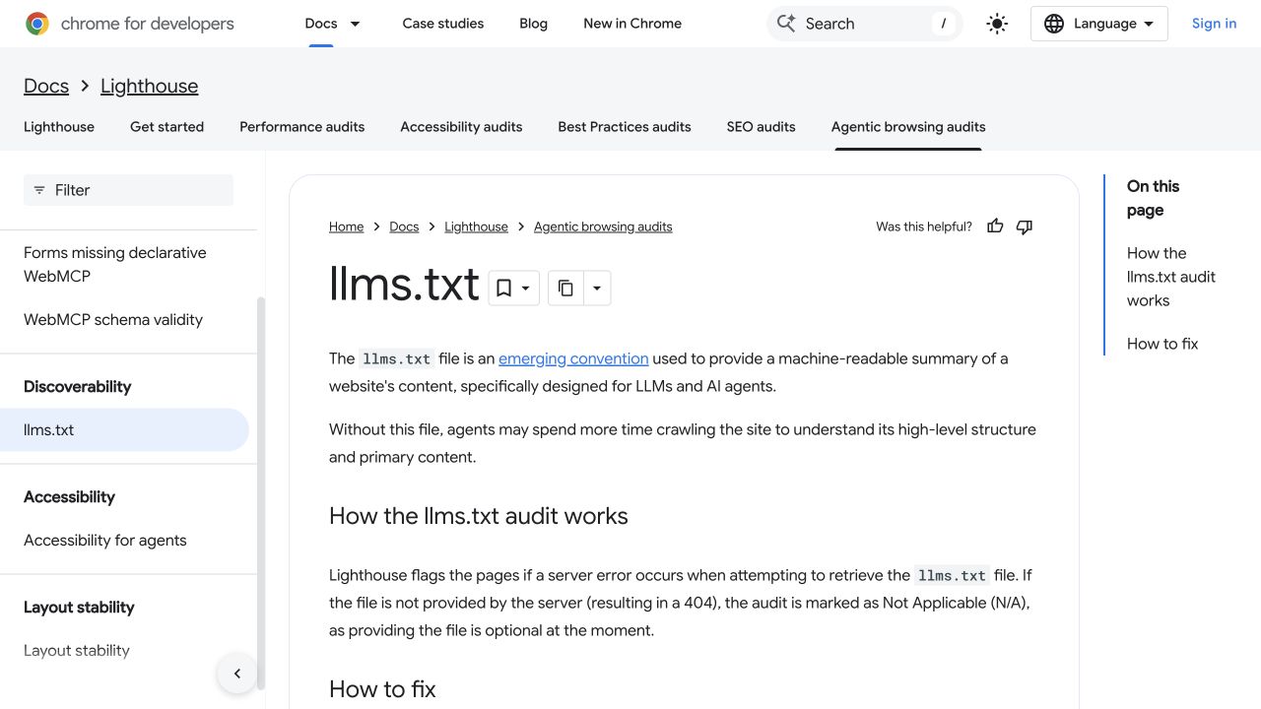Viewport: 1261px width, 709px height.
Task: Jump to How the llms.txt audit works
Action: [x=1171, y=277]
